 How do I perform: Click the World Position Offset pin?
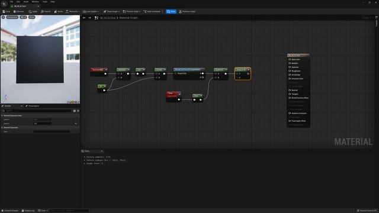coord(290,98)
